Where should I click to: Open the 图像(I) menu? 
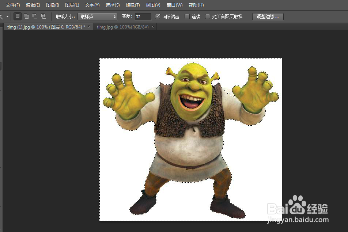tap(52, 5)
